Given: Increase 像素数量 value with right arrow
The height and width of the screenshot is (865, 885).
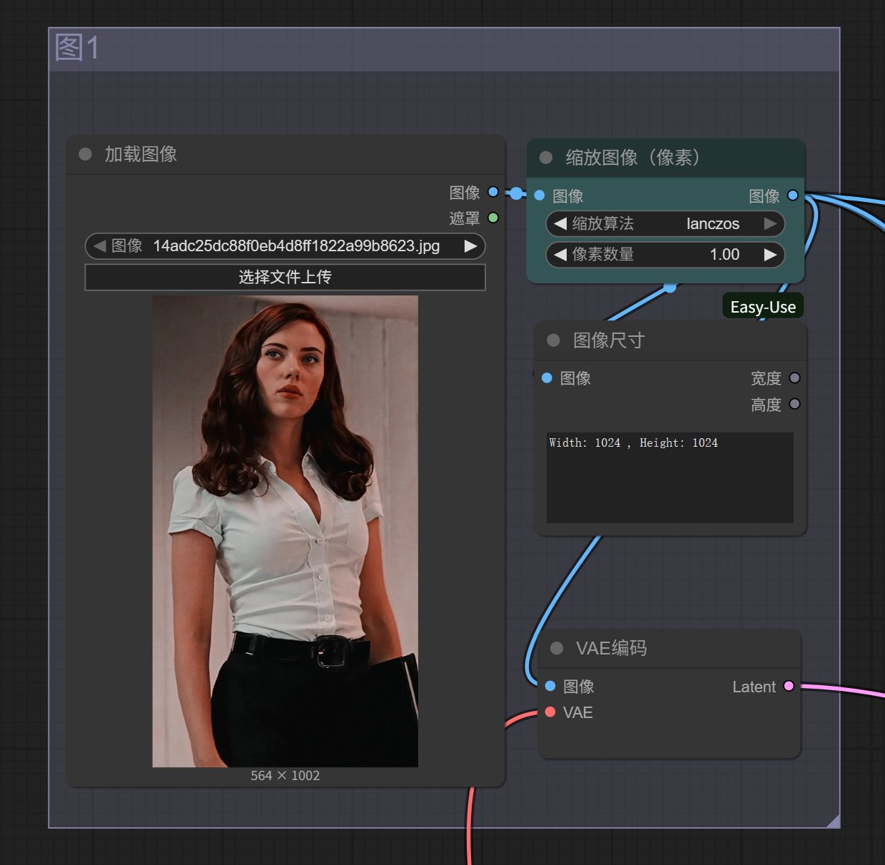Looking at the screenshot, I should click(770, 255).
